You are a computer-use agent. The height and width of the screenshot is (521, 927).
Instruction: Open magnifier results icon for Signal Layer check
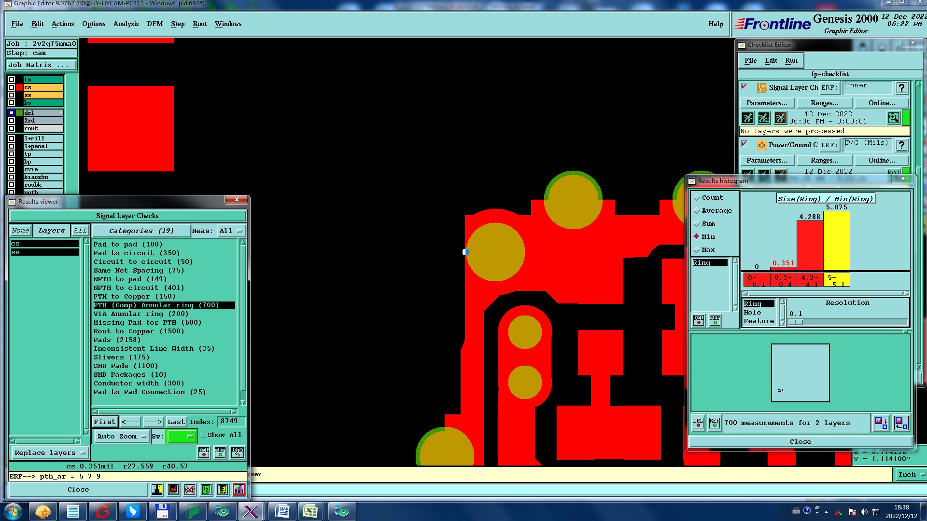pos(893,118)
